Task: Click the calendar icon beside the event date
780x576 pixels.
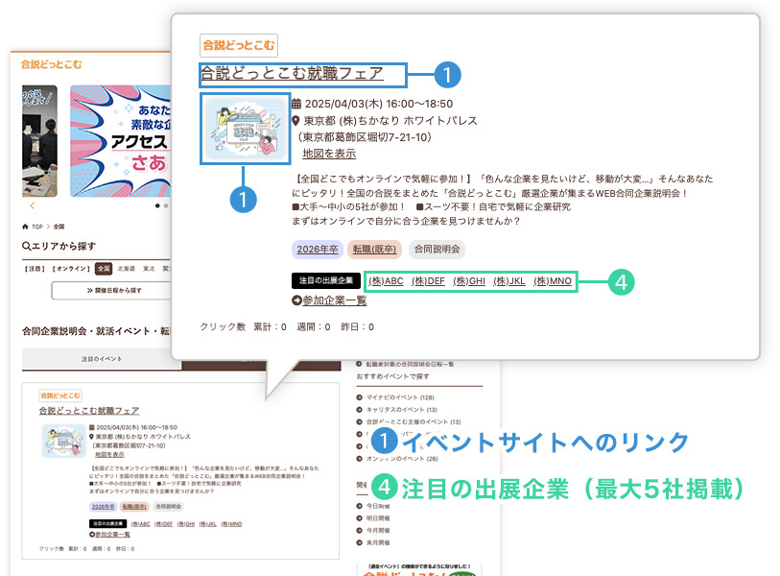Action: point(296,104)
